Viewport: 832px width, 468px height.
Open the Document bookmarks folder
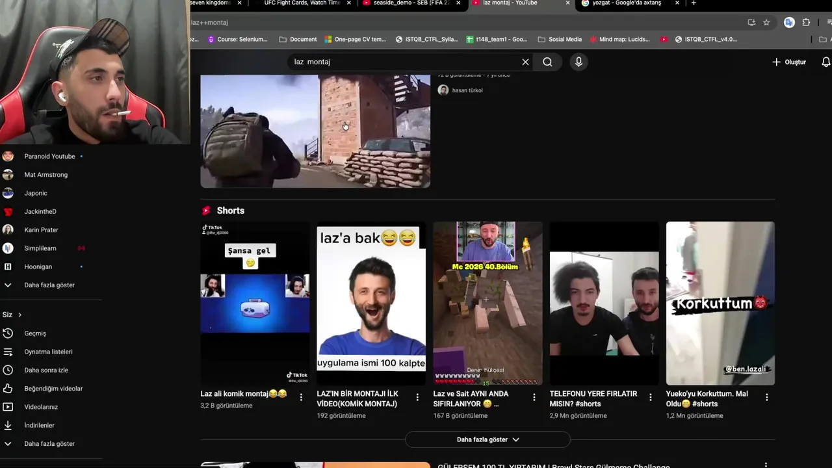(298, 39)
